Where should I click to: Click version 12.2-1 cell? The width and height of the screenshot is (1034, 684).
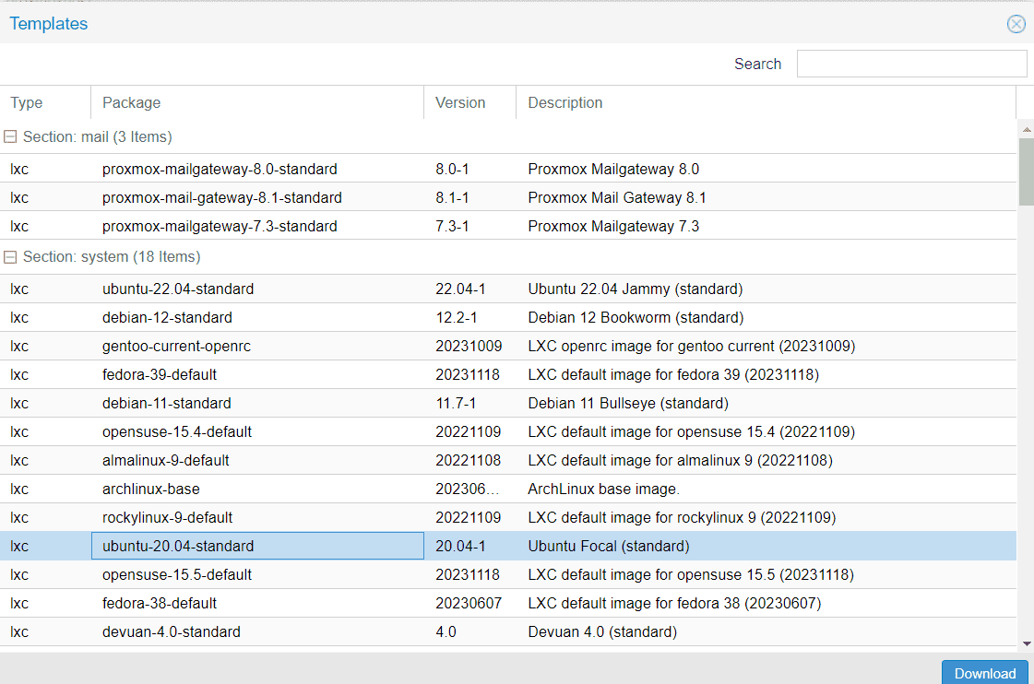tap(457, 318)
